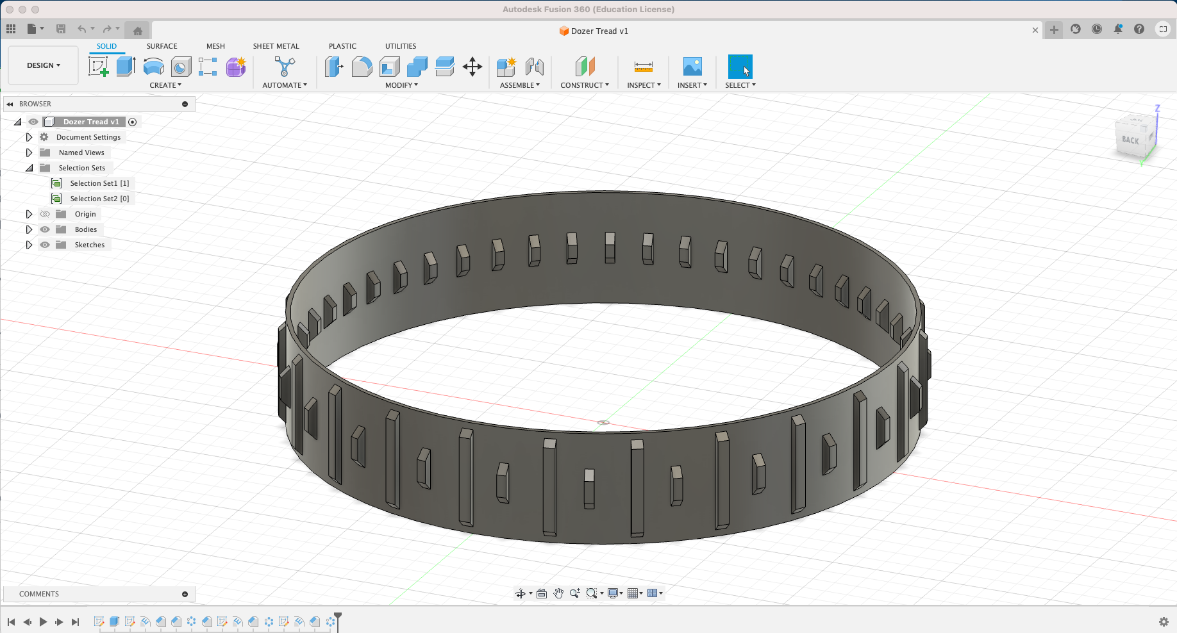Collapse the Selection Sets folder
This screenshot has height=633, width=1177.
29,168
